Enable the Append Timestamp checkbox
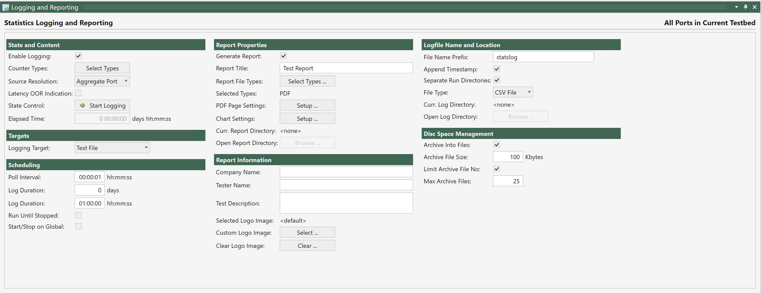The image size is (761, 293). 497,68
